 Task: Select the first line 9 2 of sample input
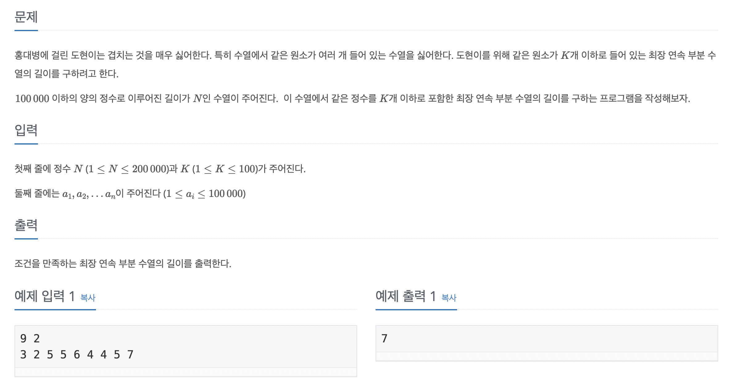pos(30,338)
